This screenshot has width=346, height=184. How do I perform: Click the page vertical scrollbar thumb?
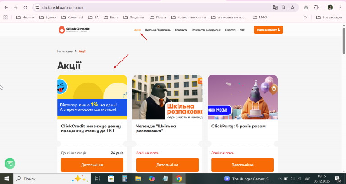click(x=344, y=41)
